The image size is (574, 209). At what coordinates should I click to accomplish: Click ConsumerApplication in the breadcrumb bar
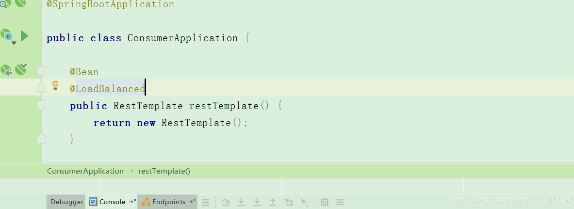[x=85, y=171]
